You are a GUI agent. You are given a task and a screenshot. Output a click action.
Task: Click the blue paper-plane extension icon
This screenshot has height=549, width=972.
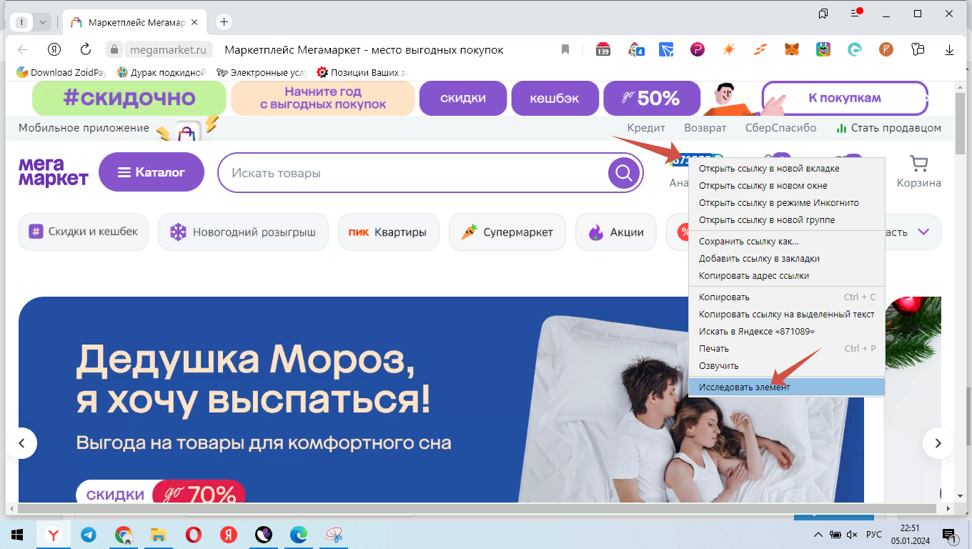(x=666, y=49)
